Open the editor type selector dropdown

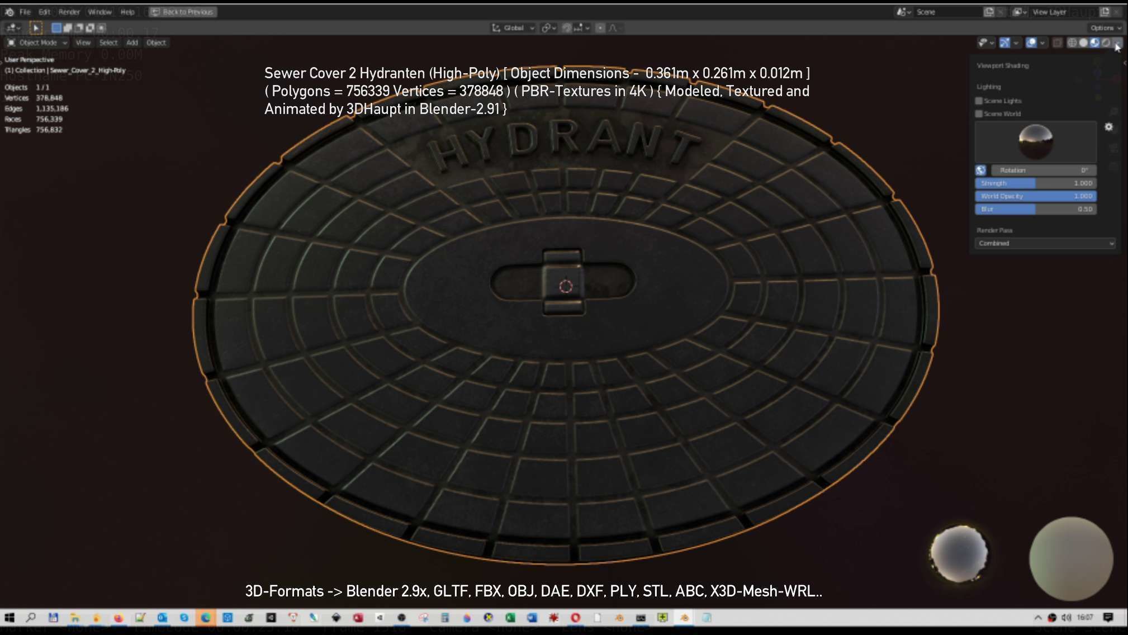click(13, 27)
